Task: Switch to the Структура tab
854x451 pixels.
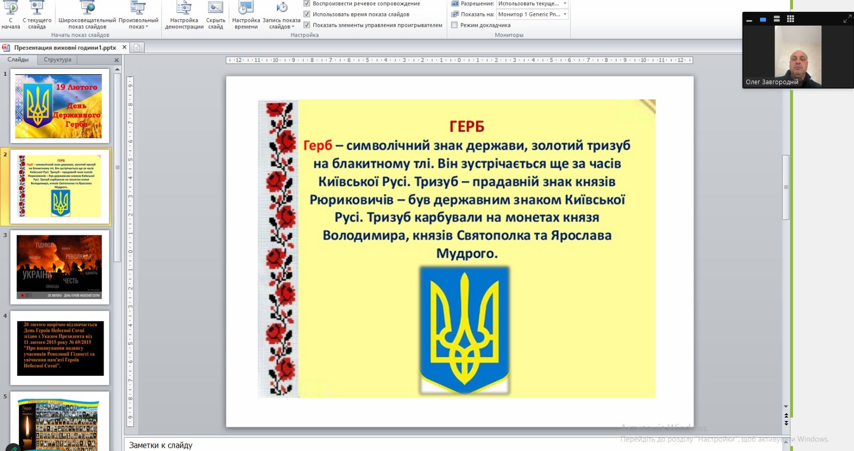Action: tap(57, 60)
